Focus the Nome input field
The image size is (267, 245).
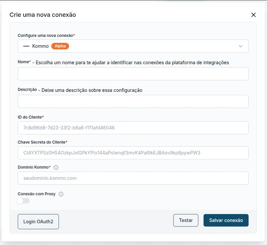tap(133, 74)
